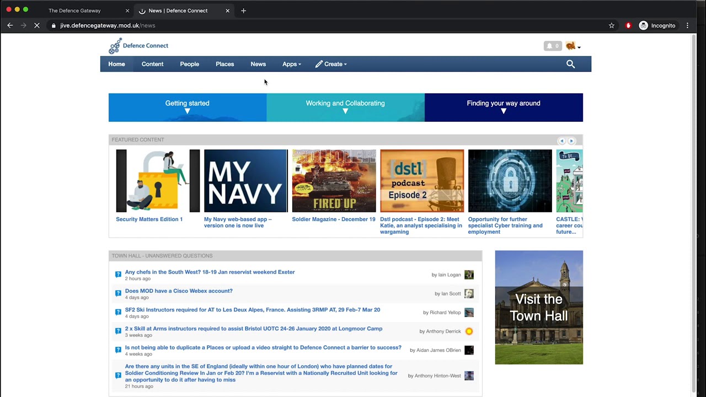Open 'Any chefs in the South West?' question
Image resolution: width=706 pixels, height=397 pixels.
(210, 272)
